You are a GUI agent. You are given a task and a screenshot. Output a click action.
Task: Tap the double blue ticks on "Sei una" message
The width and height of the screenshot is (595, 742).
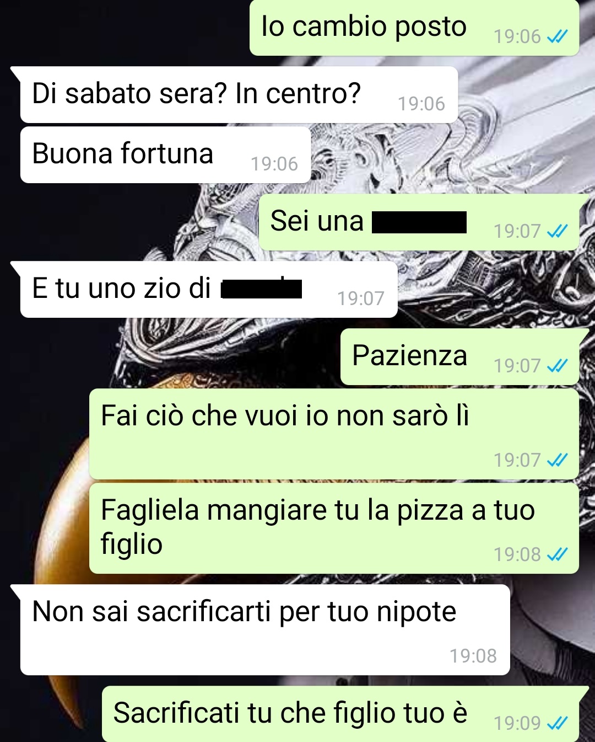[557, 231]
